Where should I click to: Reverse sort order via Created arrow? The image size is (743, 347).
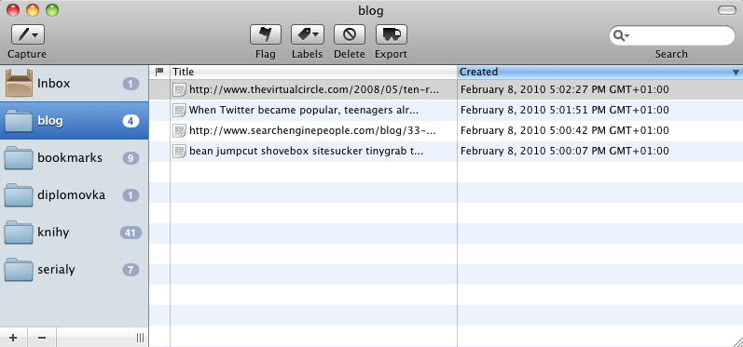click(736, 73)
